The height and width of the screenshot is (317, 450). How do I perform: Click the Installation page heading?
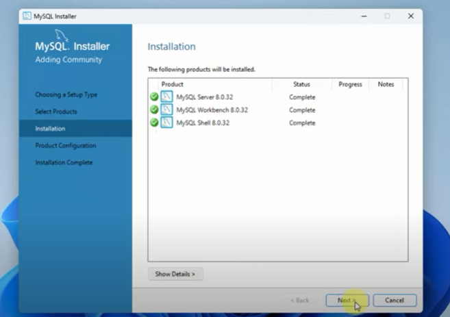pyautogui.click(x=172, y=47)
